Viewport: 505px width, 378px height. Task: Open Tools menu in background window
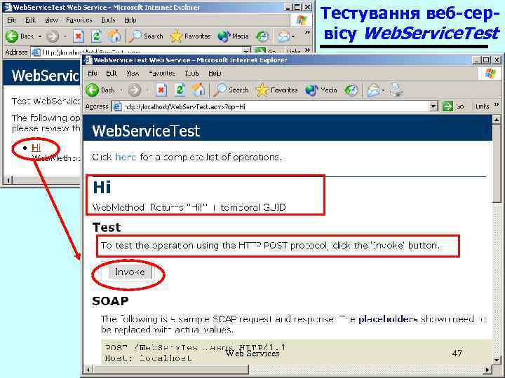pyautogui.click(x=108, y=20)
